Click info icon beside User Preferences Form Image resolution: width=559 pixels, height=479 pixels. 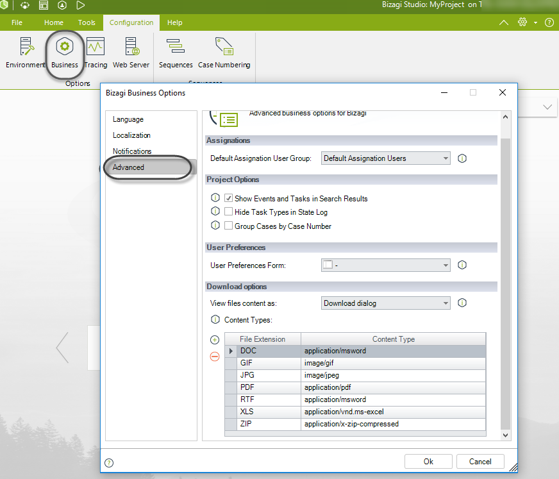coord(462,265)
